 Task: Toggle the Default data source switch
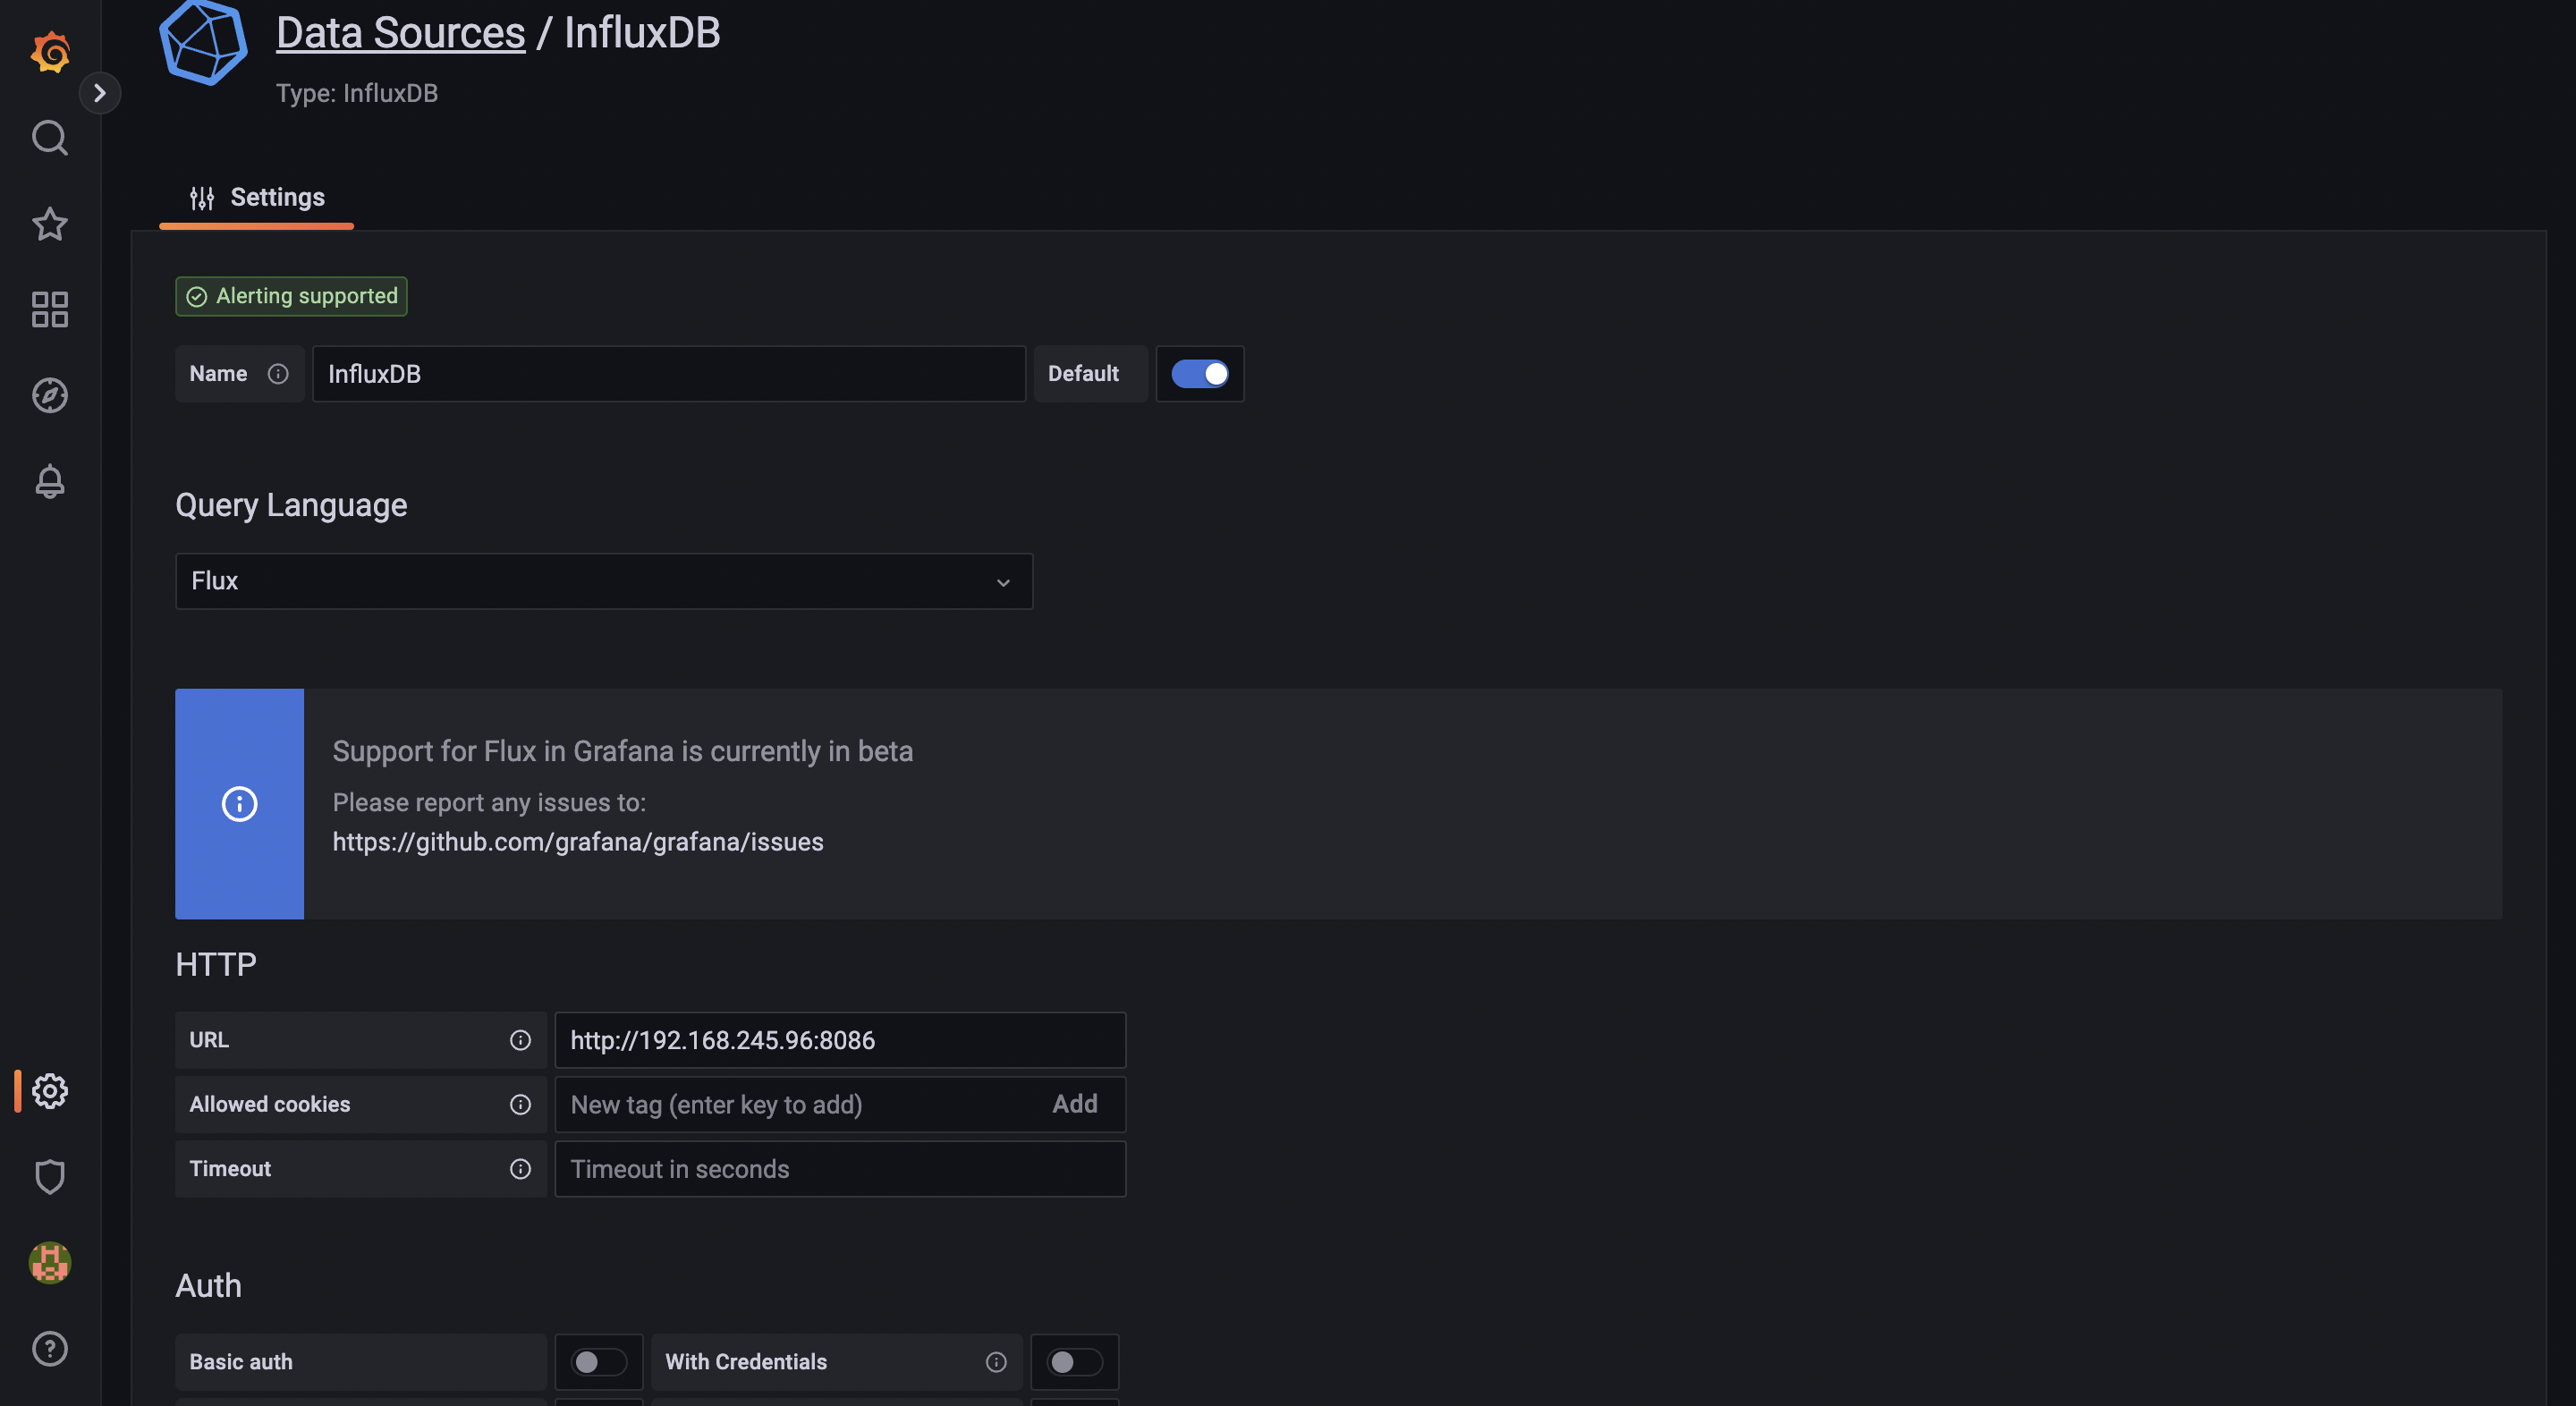click(1199, 374)
